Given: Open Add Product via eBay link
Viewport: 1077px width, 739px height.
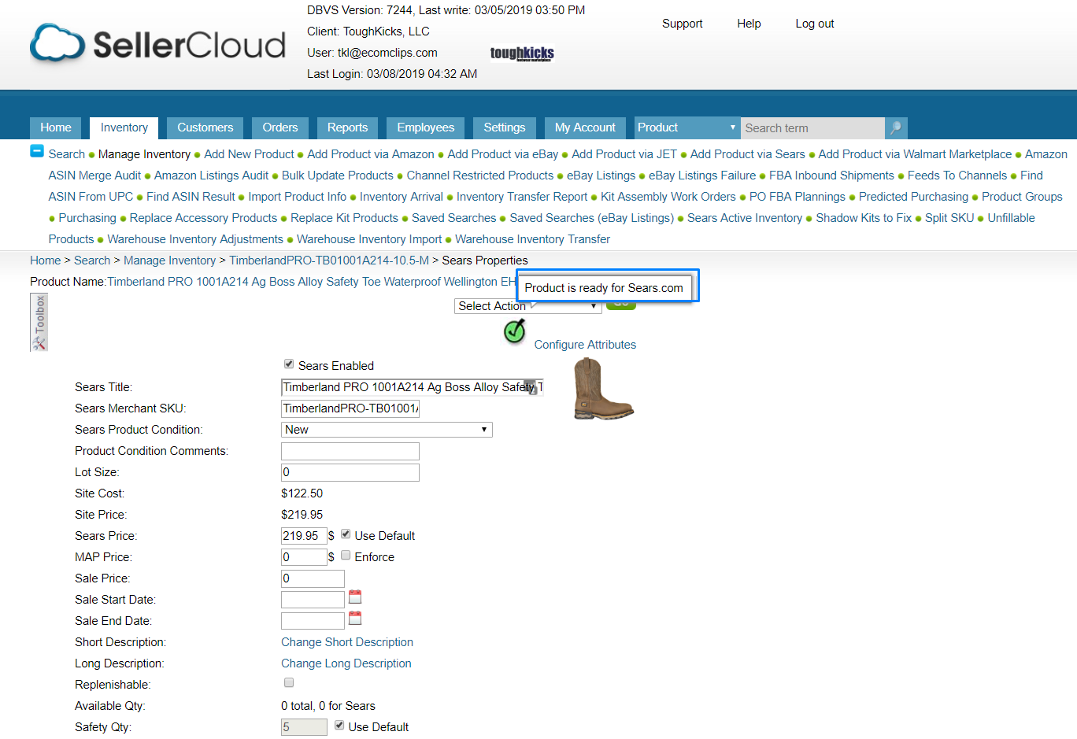Looking at the screenshot, I should coord(503,154).
